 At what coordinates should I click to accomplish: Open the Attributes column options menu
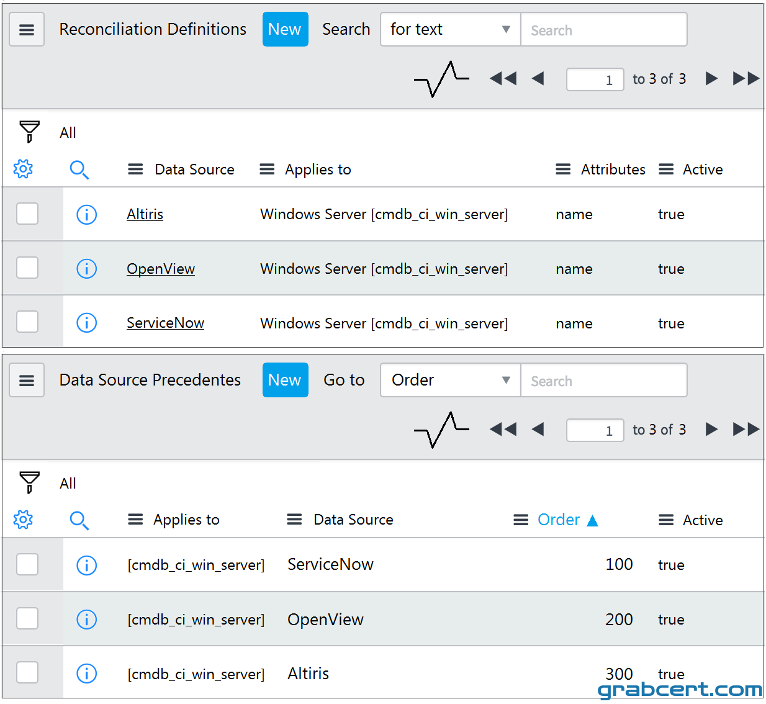563,169
